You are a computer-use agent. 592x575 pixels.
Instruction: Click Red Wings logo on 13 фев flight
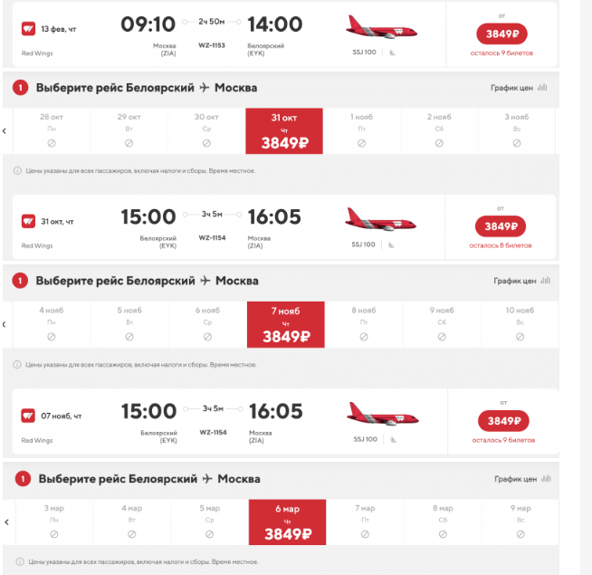tap(28, 29)
